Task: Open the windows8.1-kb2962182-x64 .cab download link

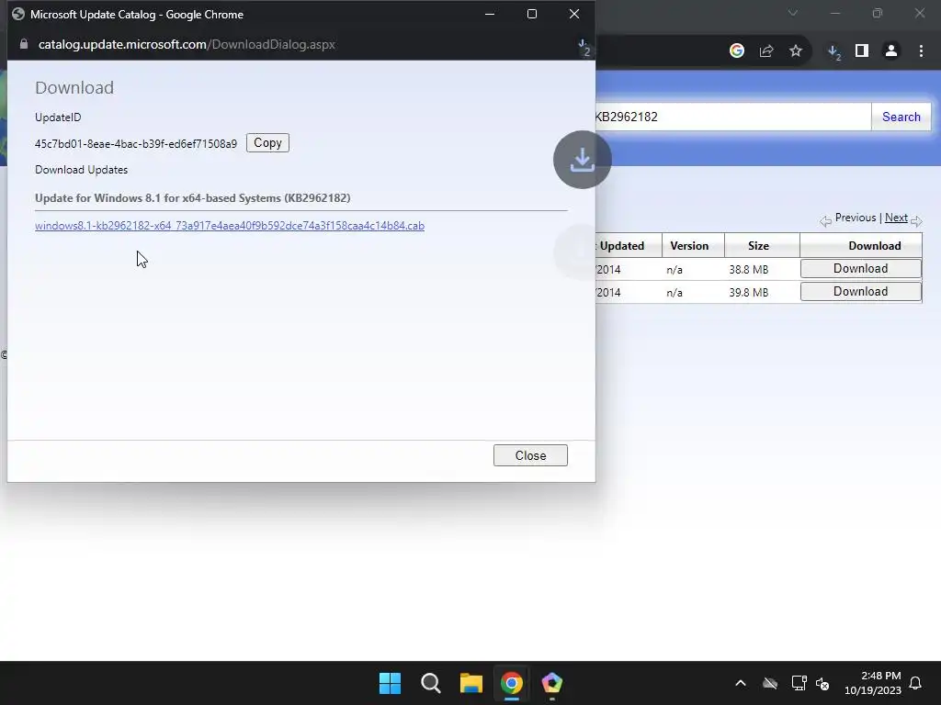Action: pyautogui.click(x=229, y=226)
